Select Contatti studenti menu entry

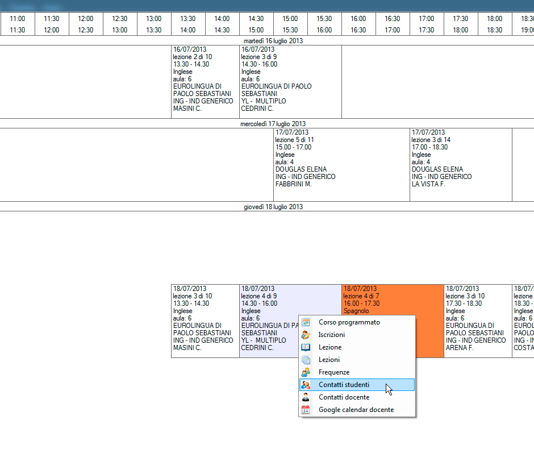point(357,385)
